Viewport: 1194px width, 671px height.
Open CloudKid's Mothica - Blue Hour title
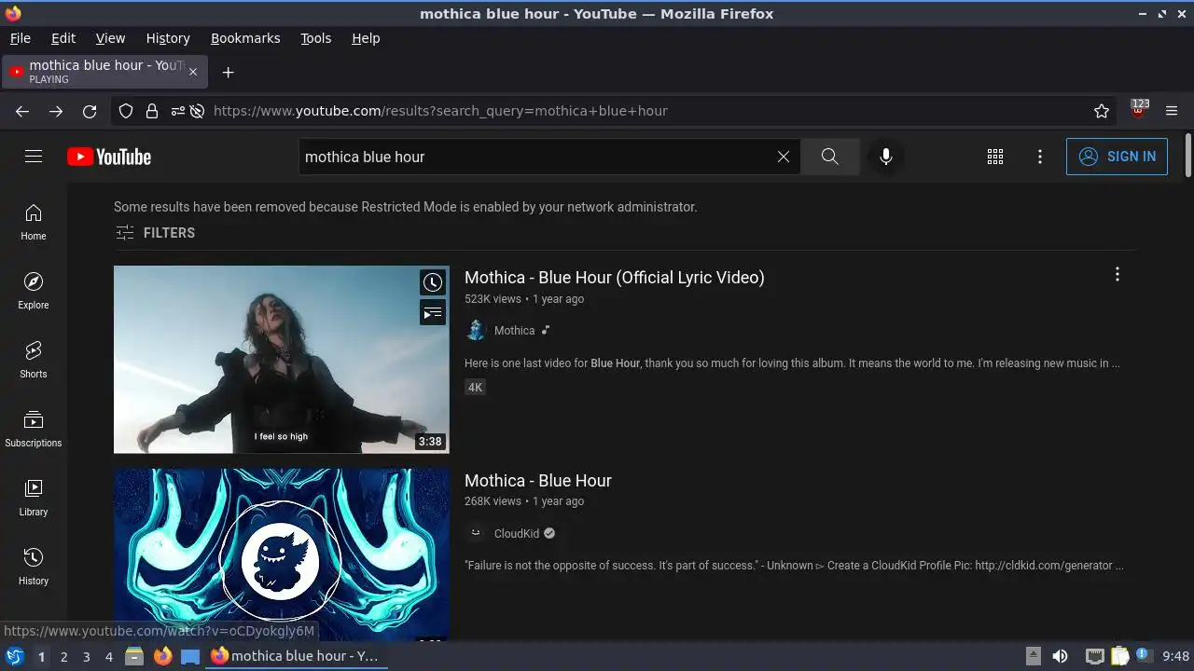click(x=538, y=481)
